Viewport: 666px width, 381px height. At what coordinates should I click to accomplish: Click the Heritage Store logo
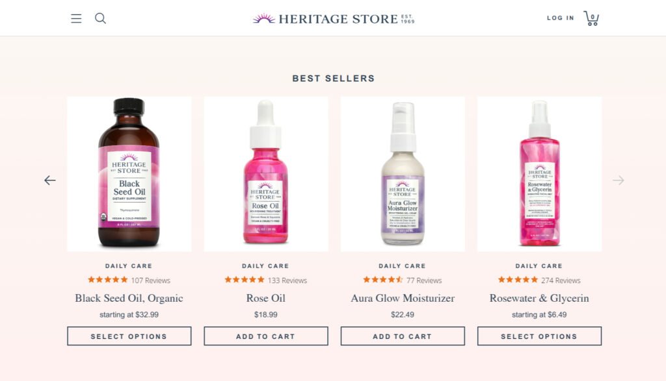coord(333,18)
